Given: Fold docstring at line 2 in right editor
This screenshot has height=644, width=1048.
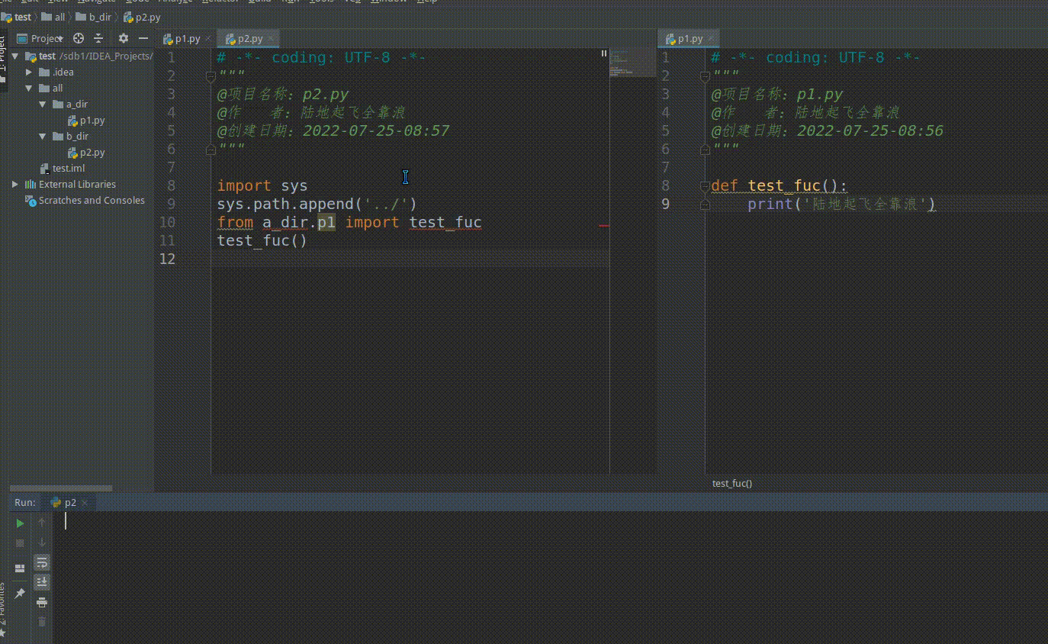Looking at the screenshot, I should [x=706, y=76].
